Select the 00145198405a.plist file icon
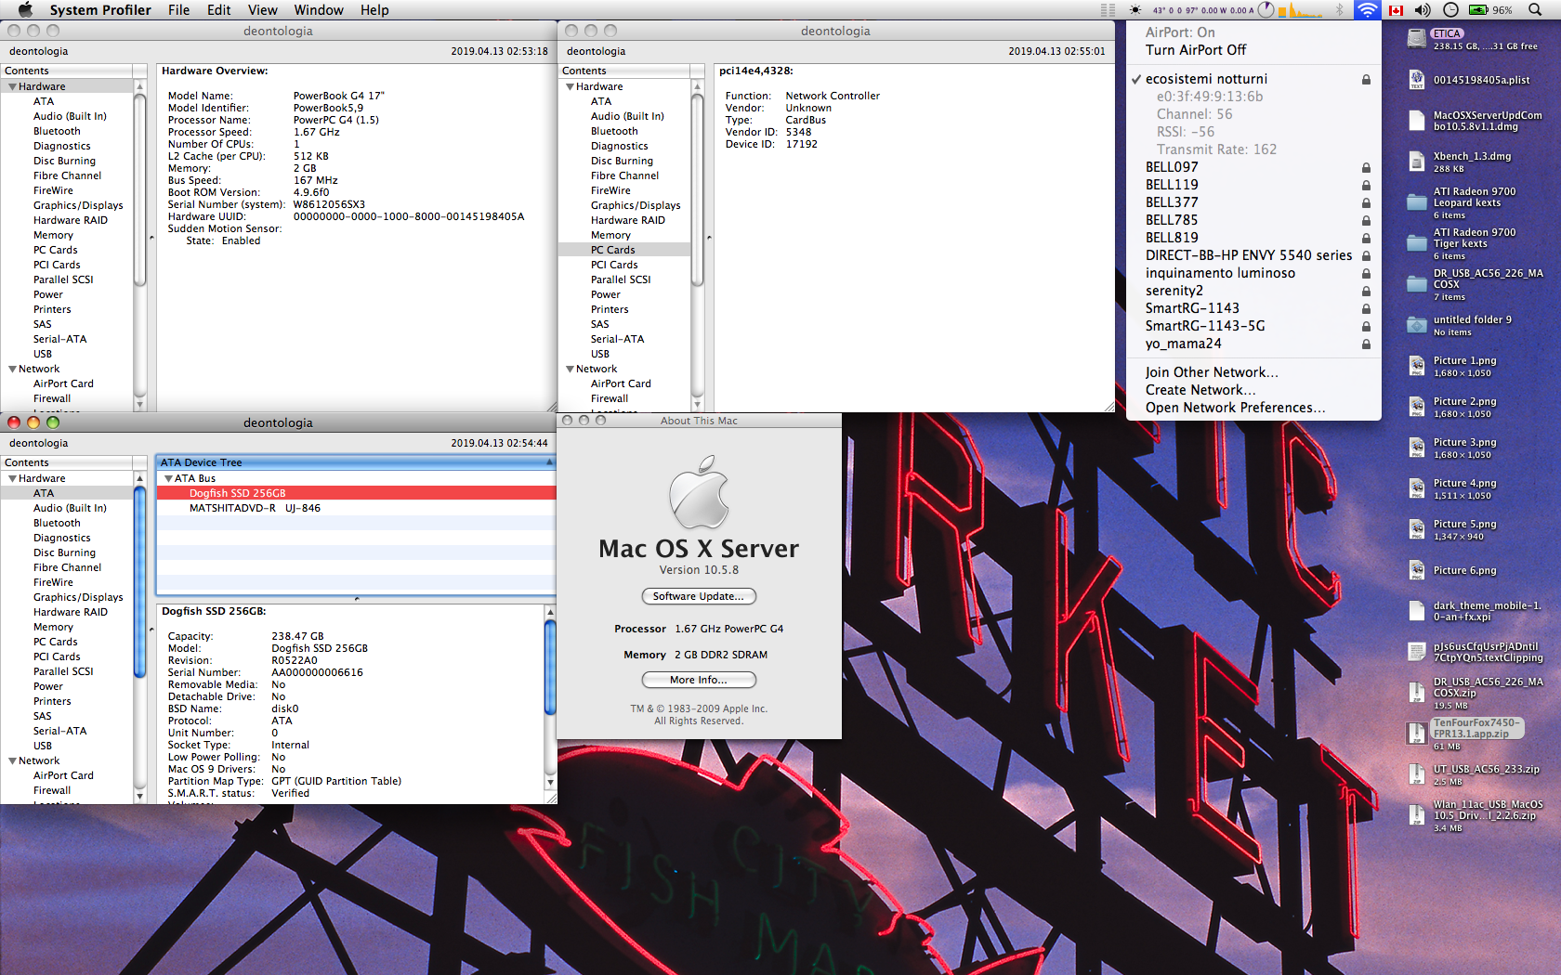This screenshot has width=1561, height=975. pyautogui.click(x=1416, y=80)
